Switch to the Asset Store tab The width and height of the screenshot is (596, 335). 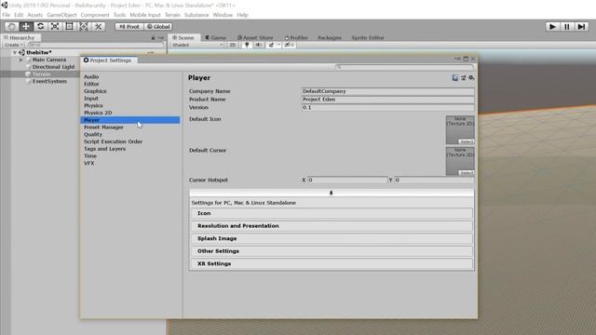point(255,37)
